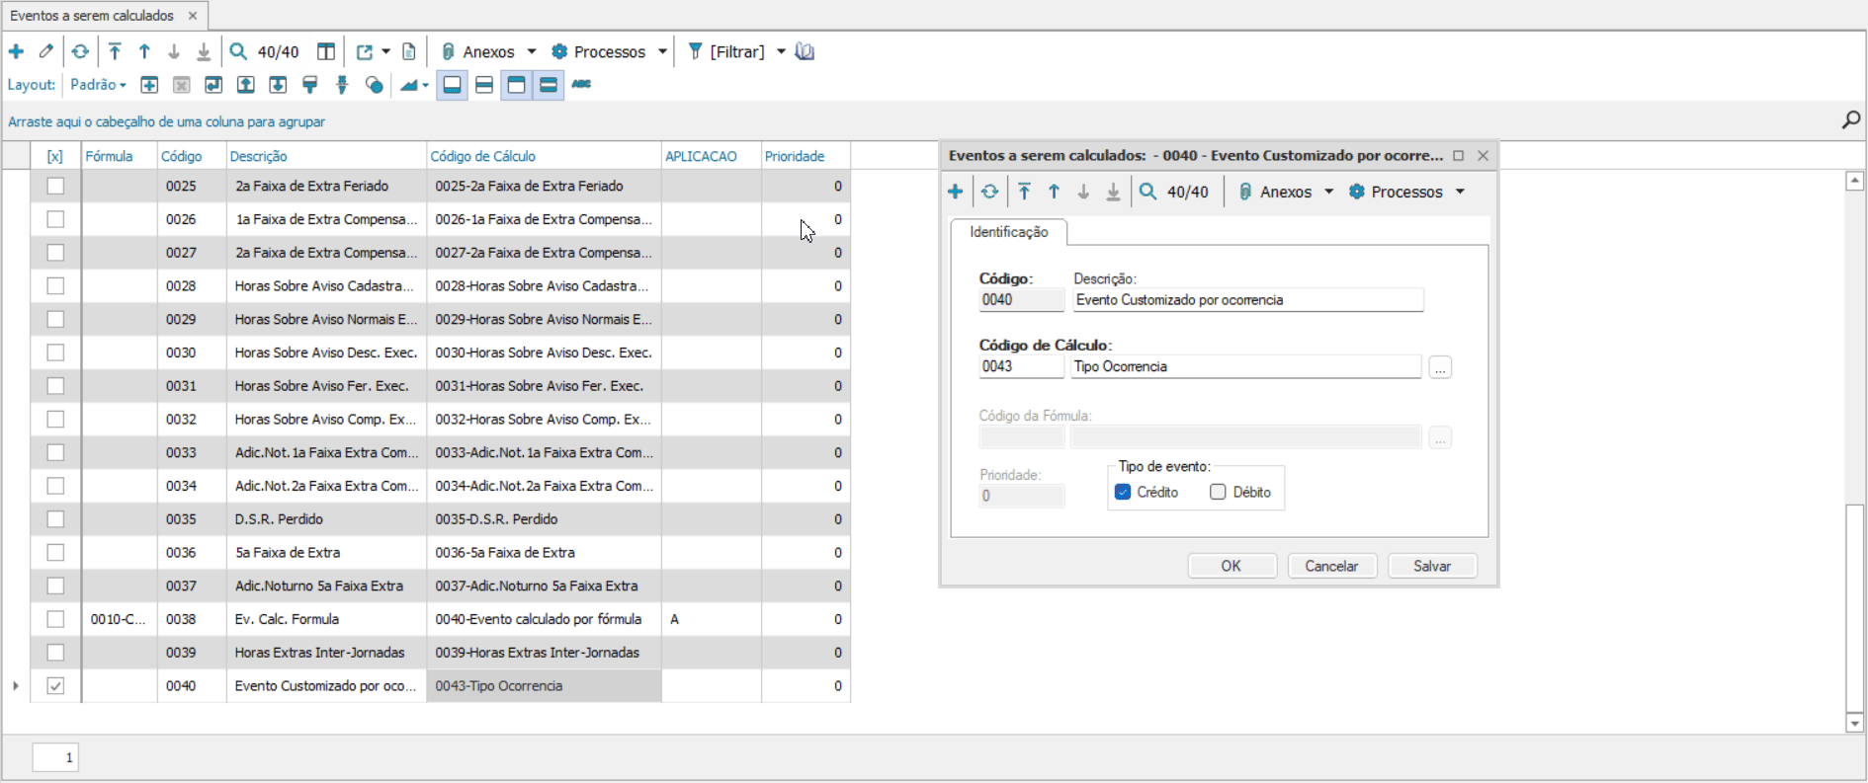
Task: Click the Código de Cálculo 0043 input field
Action: click(1021, 366)
